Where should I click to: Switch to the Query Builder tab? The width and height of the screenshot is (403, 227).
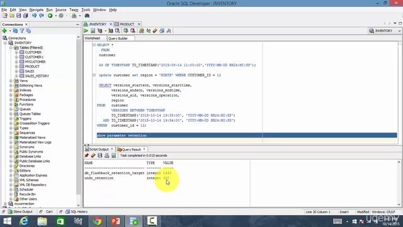[118, 38]
